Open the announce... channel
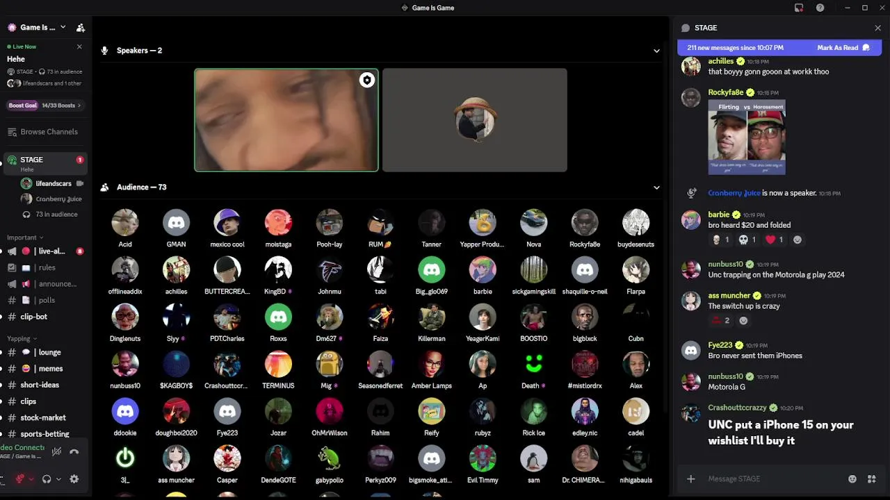890x500 pixels. [x=44, y=284]
